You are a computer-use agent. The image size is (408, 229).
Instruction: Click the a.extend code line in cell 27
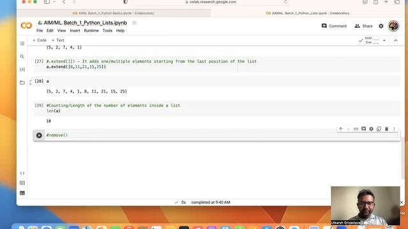click(76, 67)
